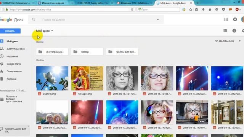244x137 pixels.
Task: Click Скачать Диск для ПК link
Action: pos(16,130)
